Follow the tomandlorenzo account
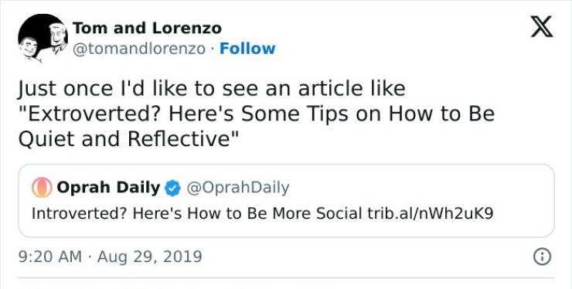The image size is (572, 289). 247,49
